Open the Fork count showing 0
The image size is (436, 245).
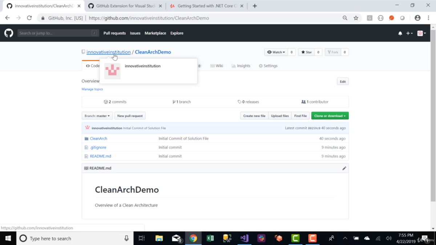[344, 52]
